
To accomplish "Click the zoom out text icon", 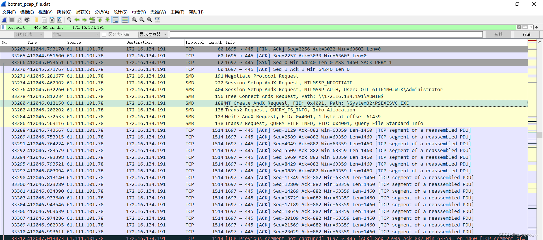I will pyautogui.click(x=142, y=20).
